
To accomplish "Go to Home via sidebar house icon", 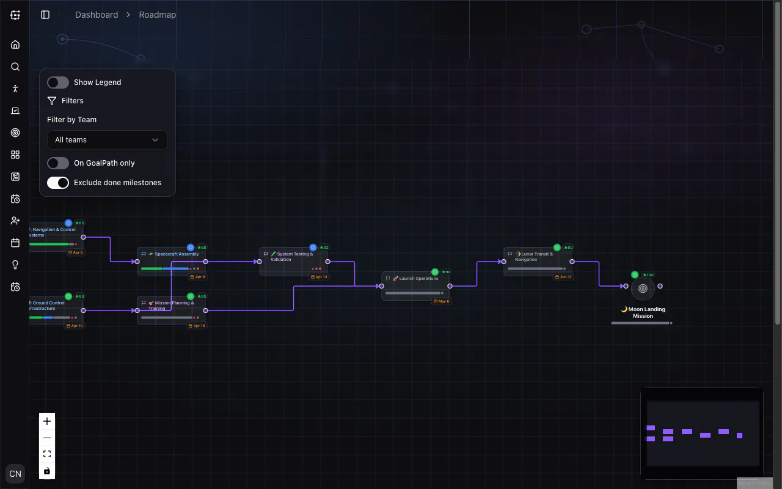I will pos(15,45).
